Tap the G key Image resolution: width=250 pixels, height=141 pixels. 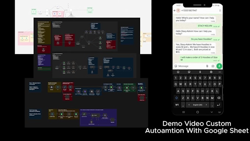click(x=198, y=91)
